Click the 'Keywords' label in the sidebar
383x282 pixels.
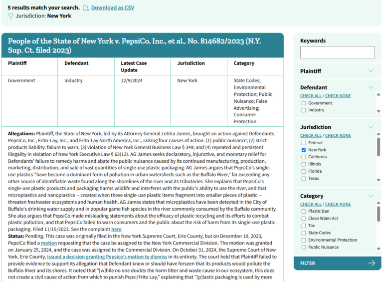(x=313, y=40)
